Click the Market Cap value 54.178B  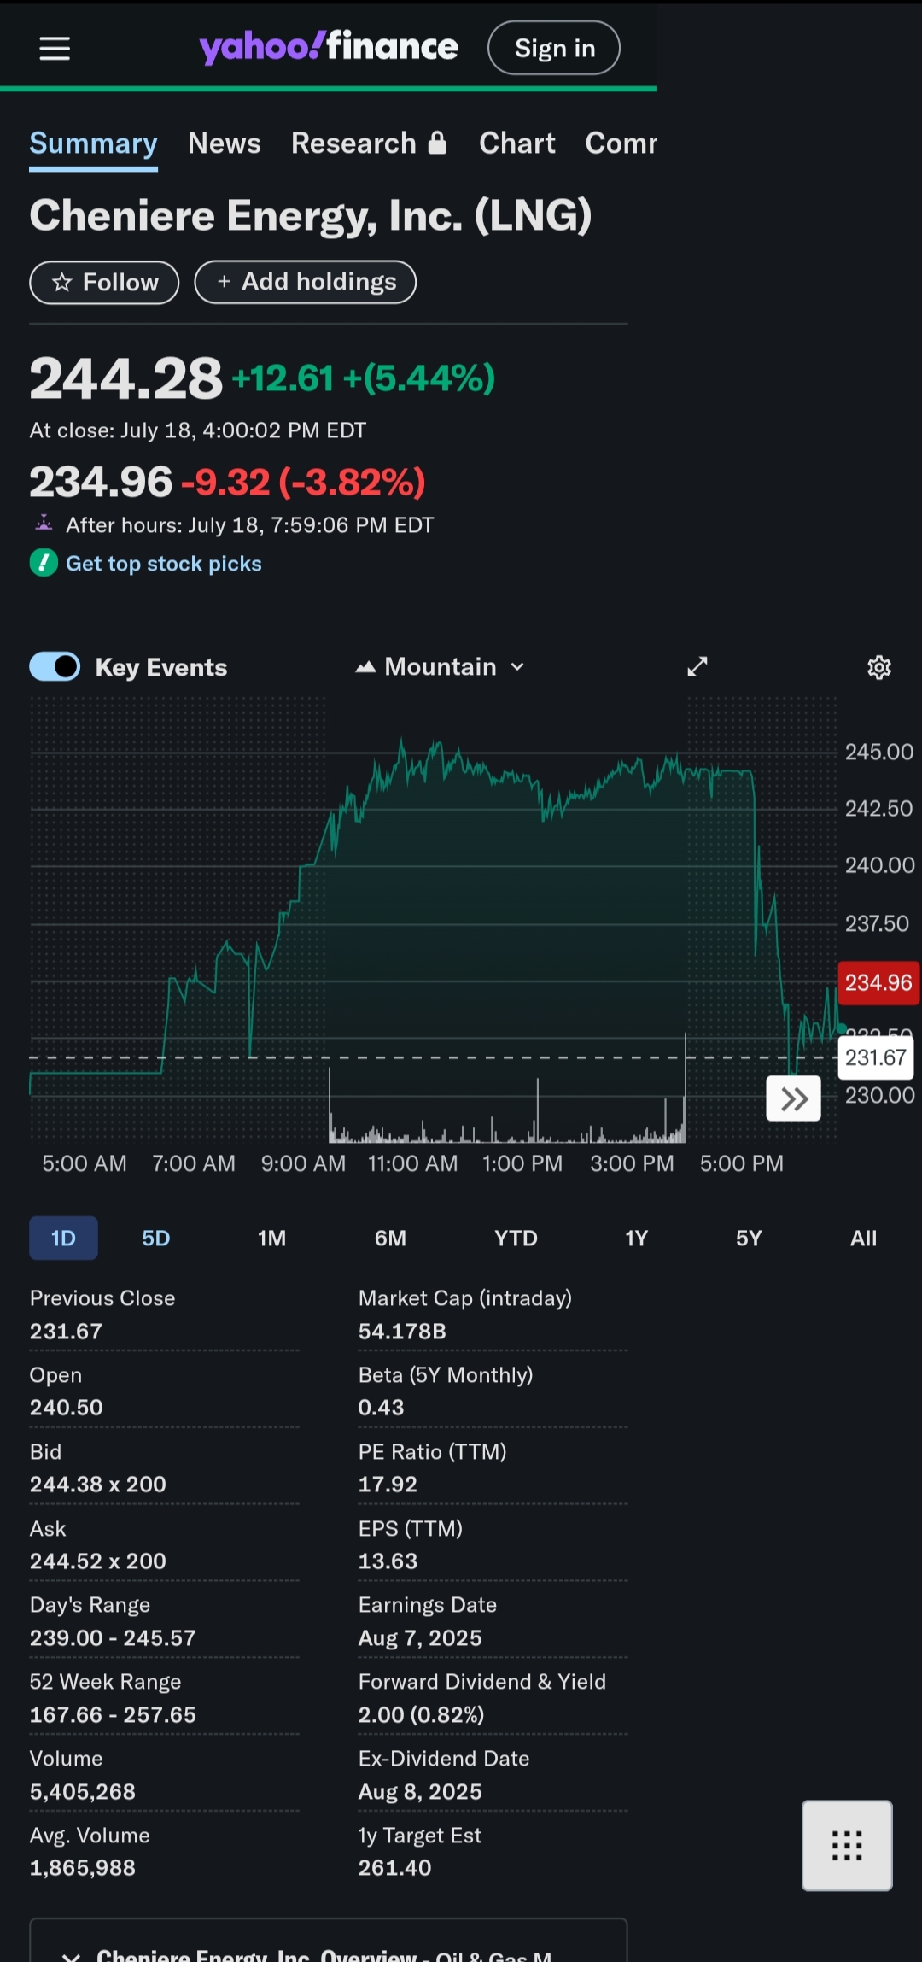(402, 1331)
